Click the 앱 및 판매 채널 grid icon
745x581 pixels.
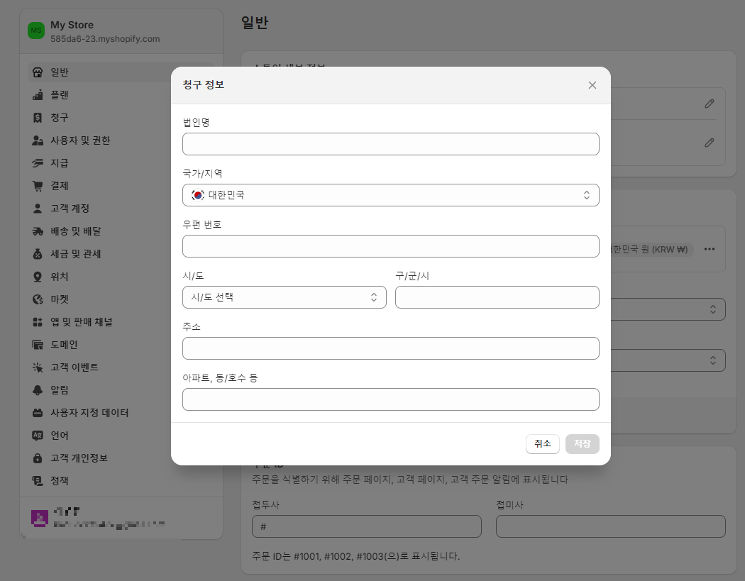(x=38, y=322)
